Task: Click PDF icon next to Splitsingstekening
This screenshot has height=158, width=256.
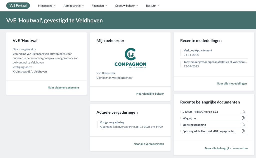Action: 243,125
